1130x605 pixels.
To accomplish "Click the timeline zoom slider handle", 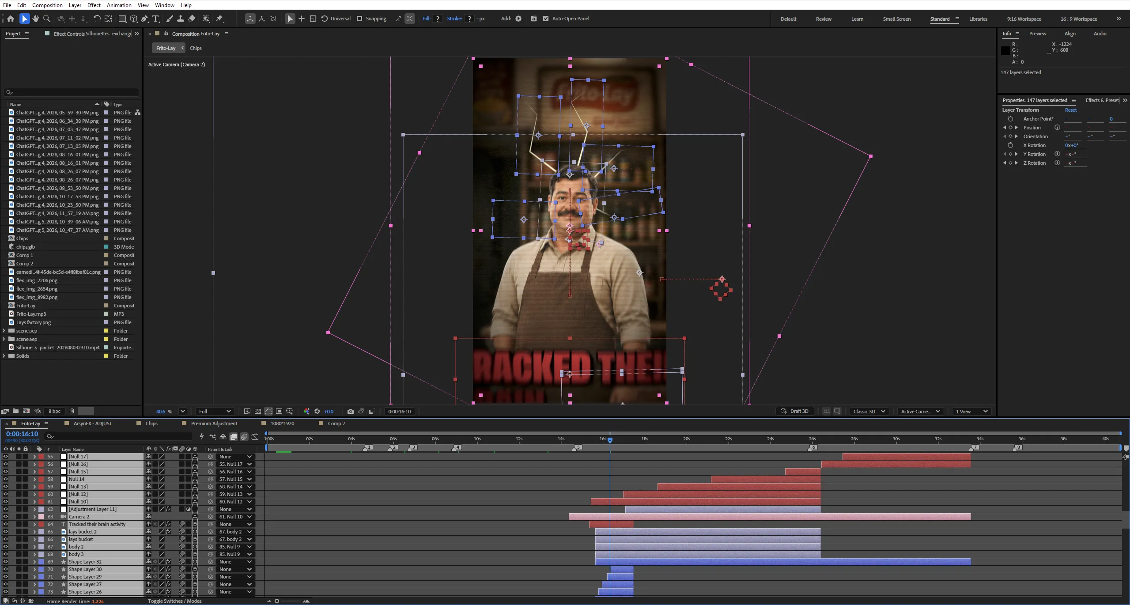I will (277, 601).
